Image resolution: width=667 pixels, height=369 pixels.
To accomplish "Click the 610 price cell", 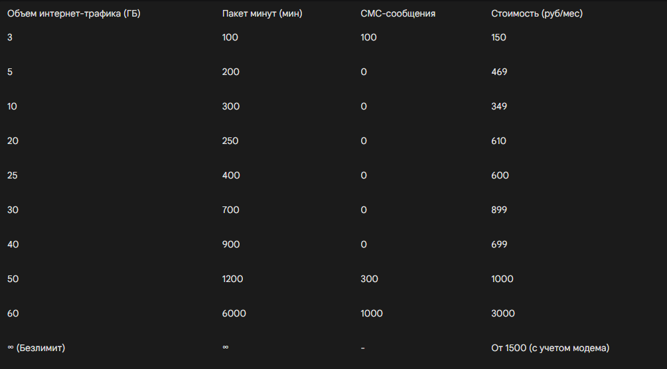I will click(498, 141).
